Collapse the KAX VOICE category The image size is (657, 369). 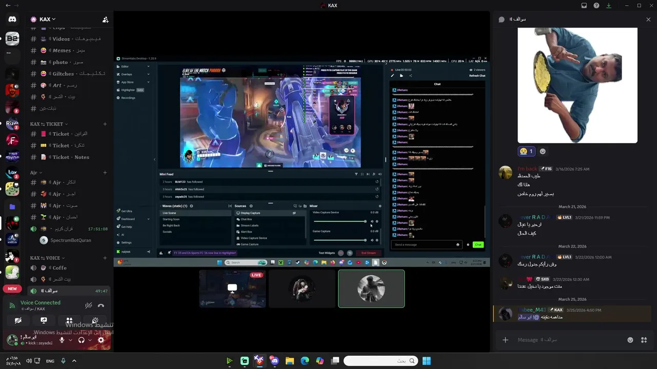(x=48, y=258)
